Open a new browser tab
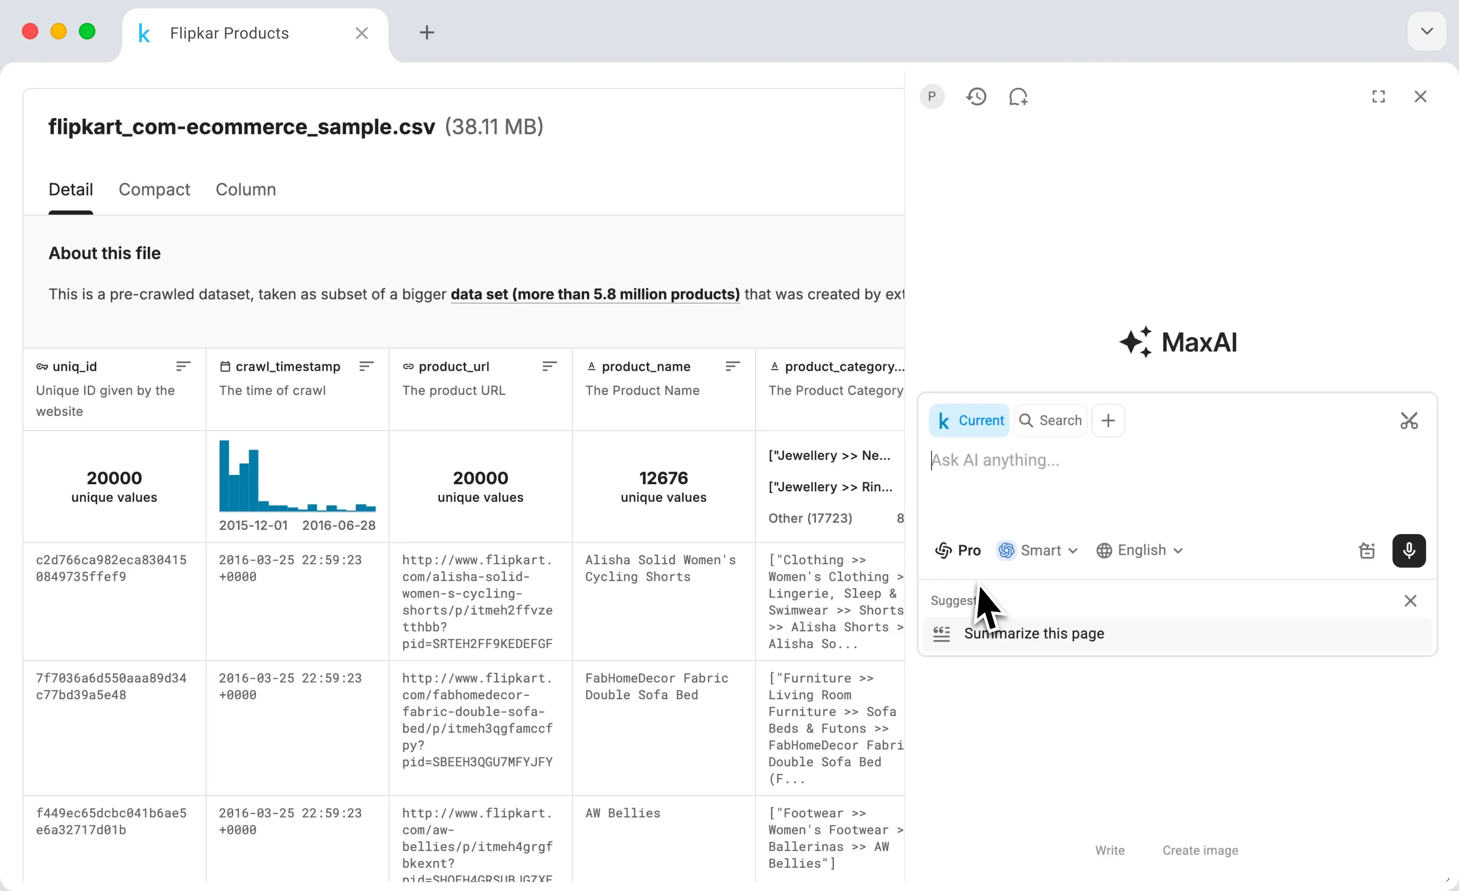Image resolution: width=1459 pixels, height=891 pixels. 427,33
